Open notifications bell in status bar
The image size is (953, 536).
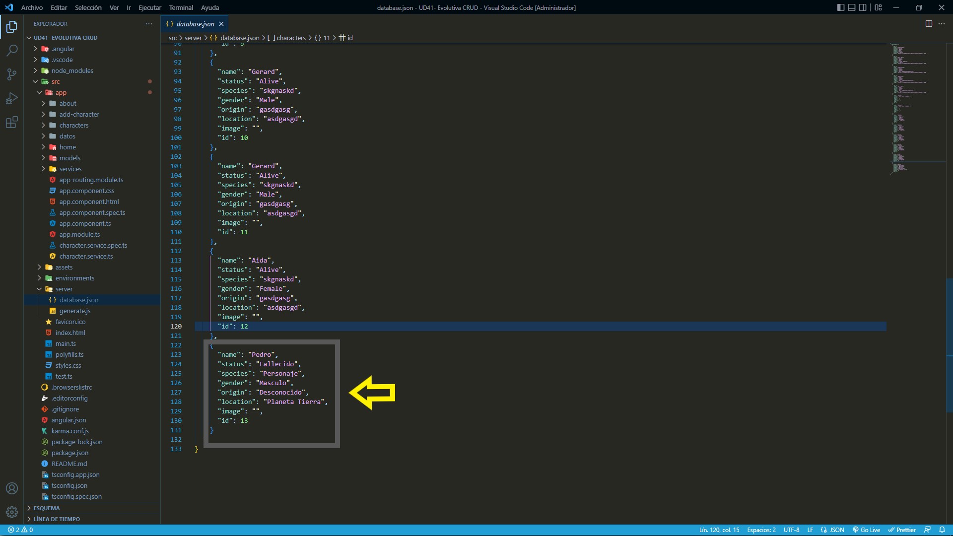pyautogui.click(x=942, y=530)
